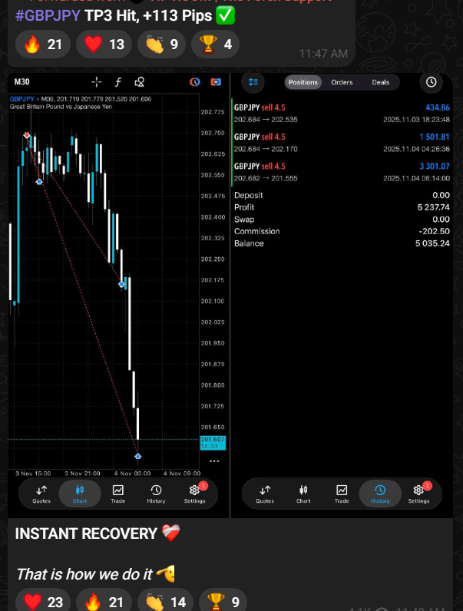This screenshot has width=463, height=611.
Task: Open Settings in the right bottom bar
Action: [418, 494]
